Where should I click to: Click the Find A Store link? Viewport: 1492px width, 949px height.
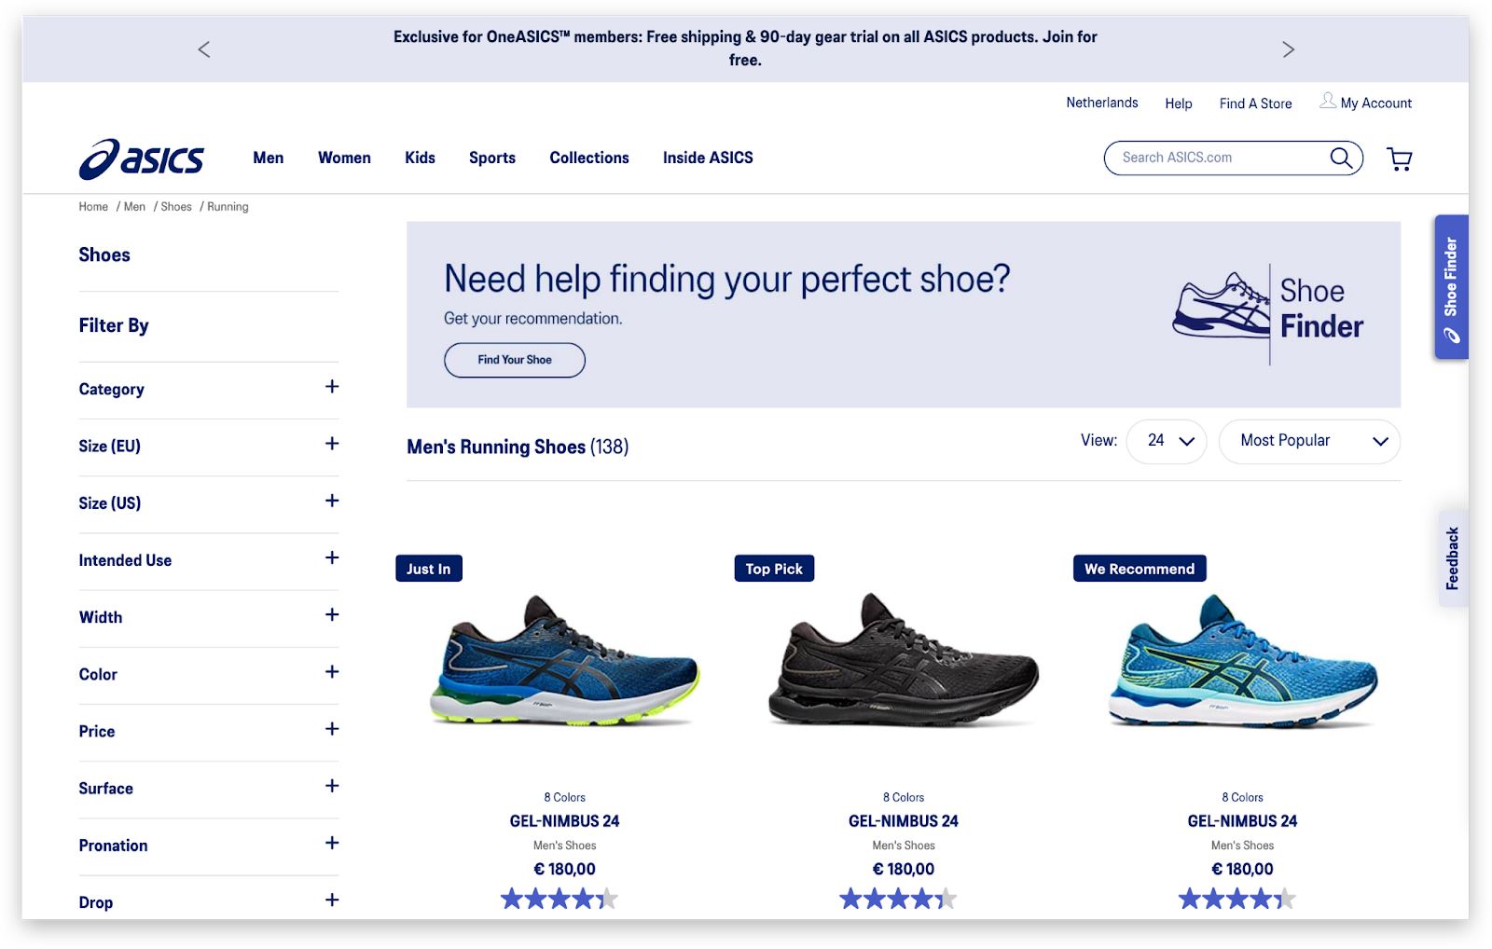tap(1255, 103)
